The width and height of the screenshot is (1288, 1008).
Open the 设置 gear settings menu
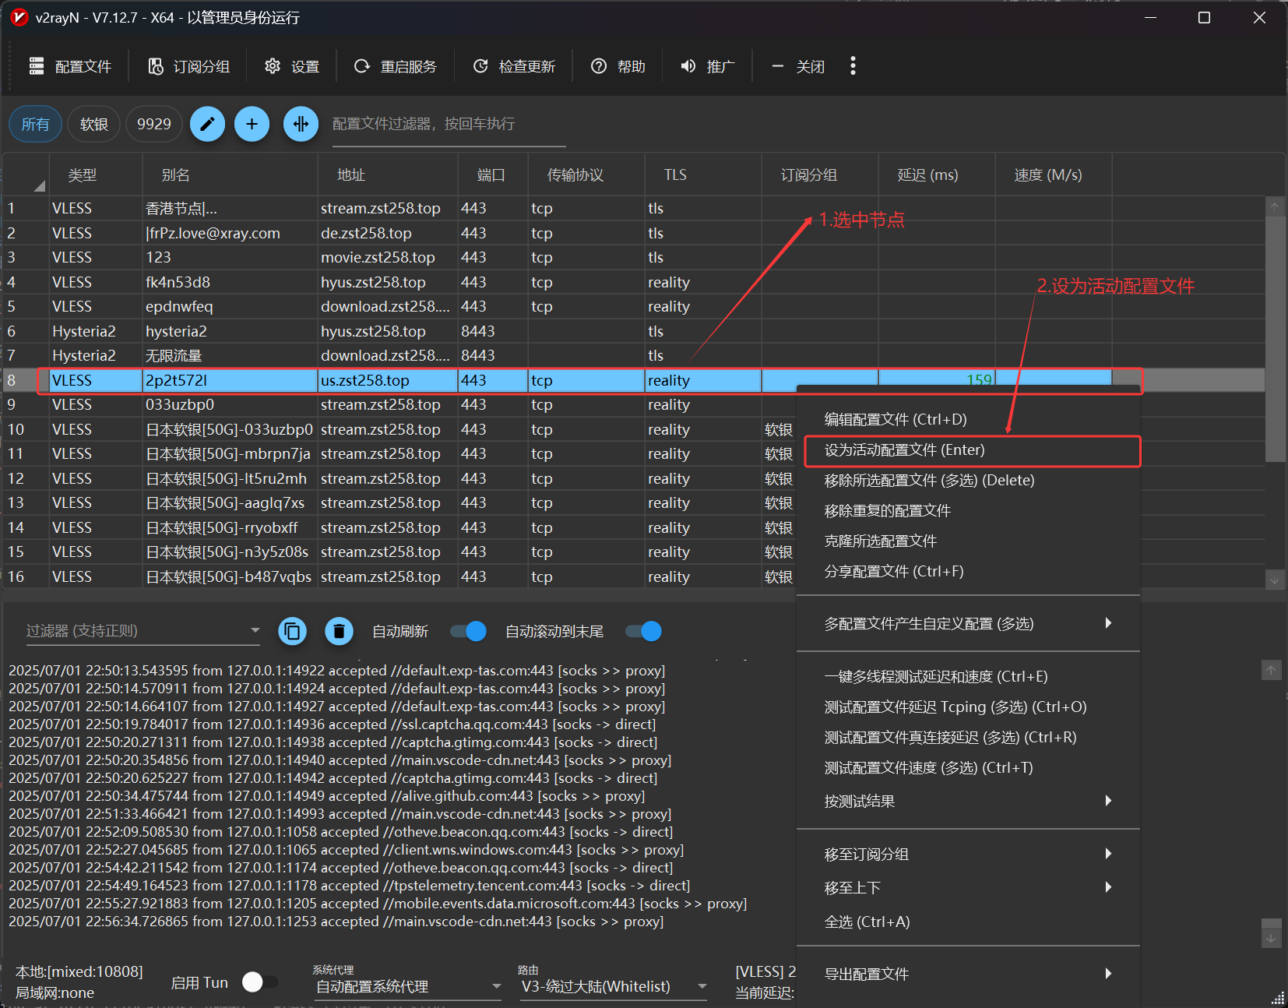[292, 66]
